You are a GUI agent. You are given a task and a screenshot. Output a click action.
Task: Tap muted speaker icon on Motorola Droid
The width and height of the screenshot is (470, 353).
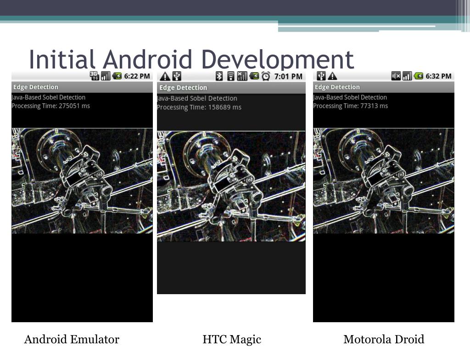396,76
